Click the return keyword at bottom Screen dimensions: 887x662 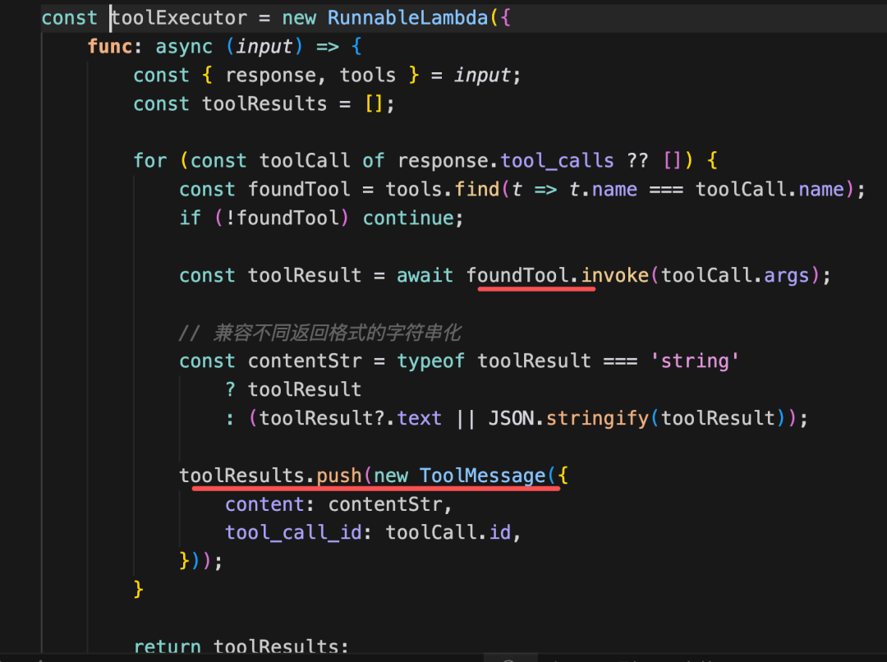click(168, 646)
